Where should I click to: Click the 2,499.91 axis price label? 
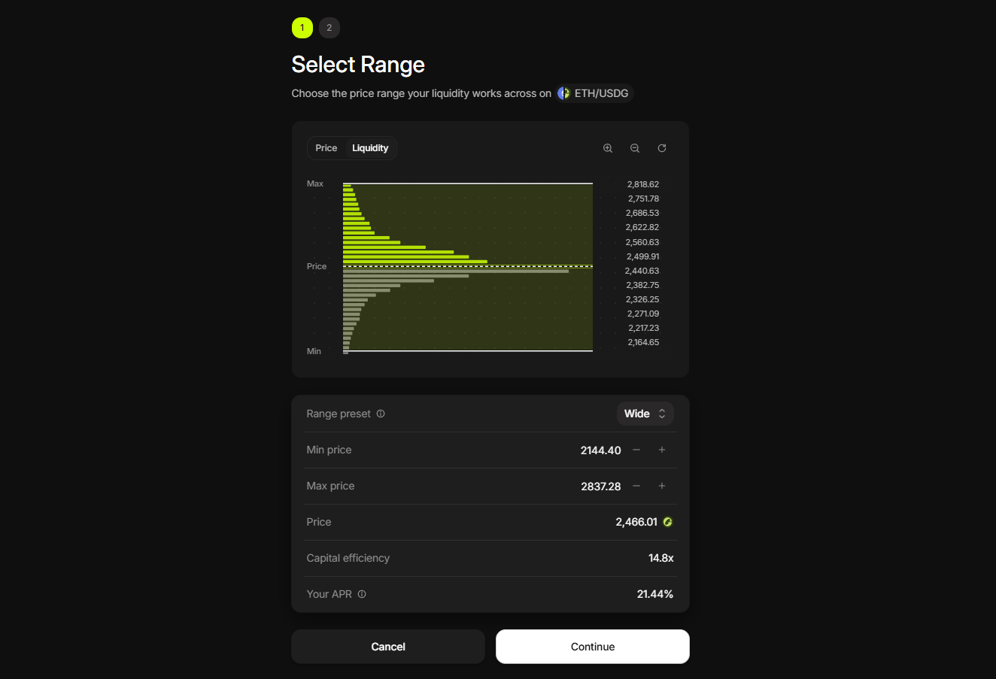point(643,256)
